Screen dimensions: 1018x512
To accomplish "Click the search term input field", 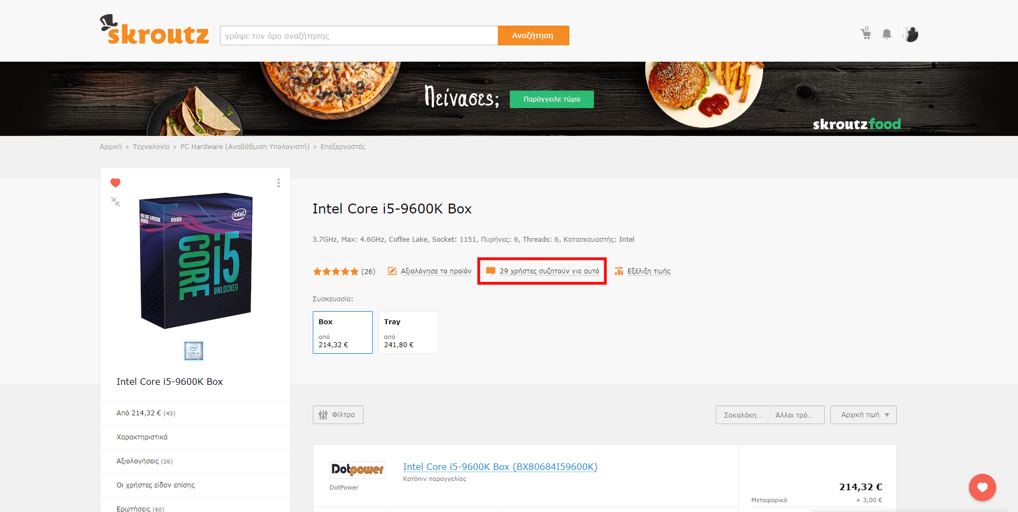I will coord(359,35).
